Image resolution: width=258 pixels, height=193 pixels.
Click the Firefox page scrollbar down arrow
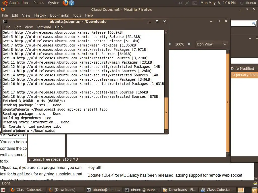256,178
